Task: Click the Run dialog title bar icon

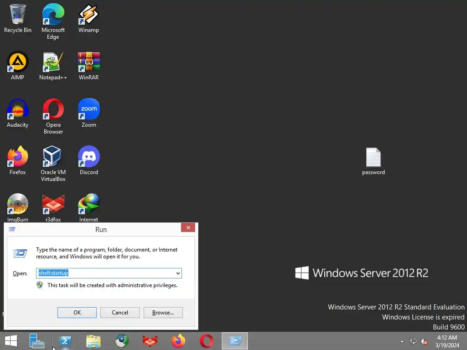Action: point(12,229)
